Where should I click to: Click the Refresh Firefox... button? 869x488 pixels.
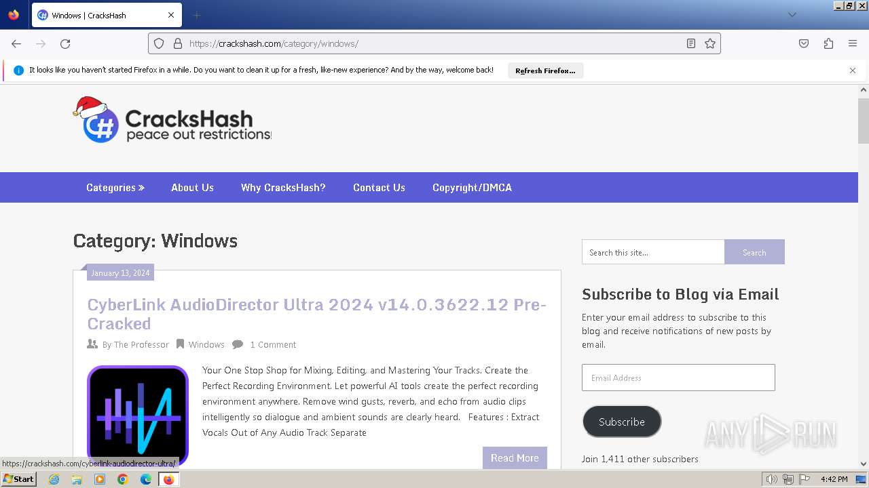[545, 70]
